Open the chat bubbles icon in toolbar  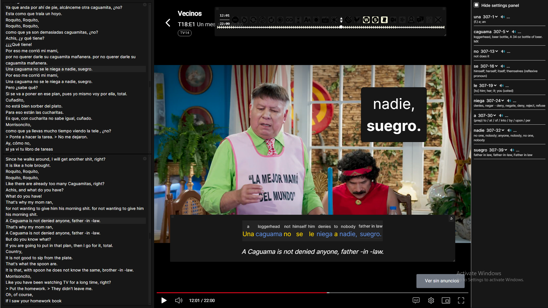coord(420,20)
